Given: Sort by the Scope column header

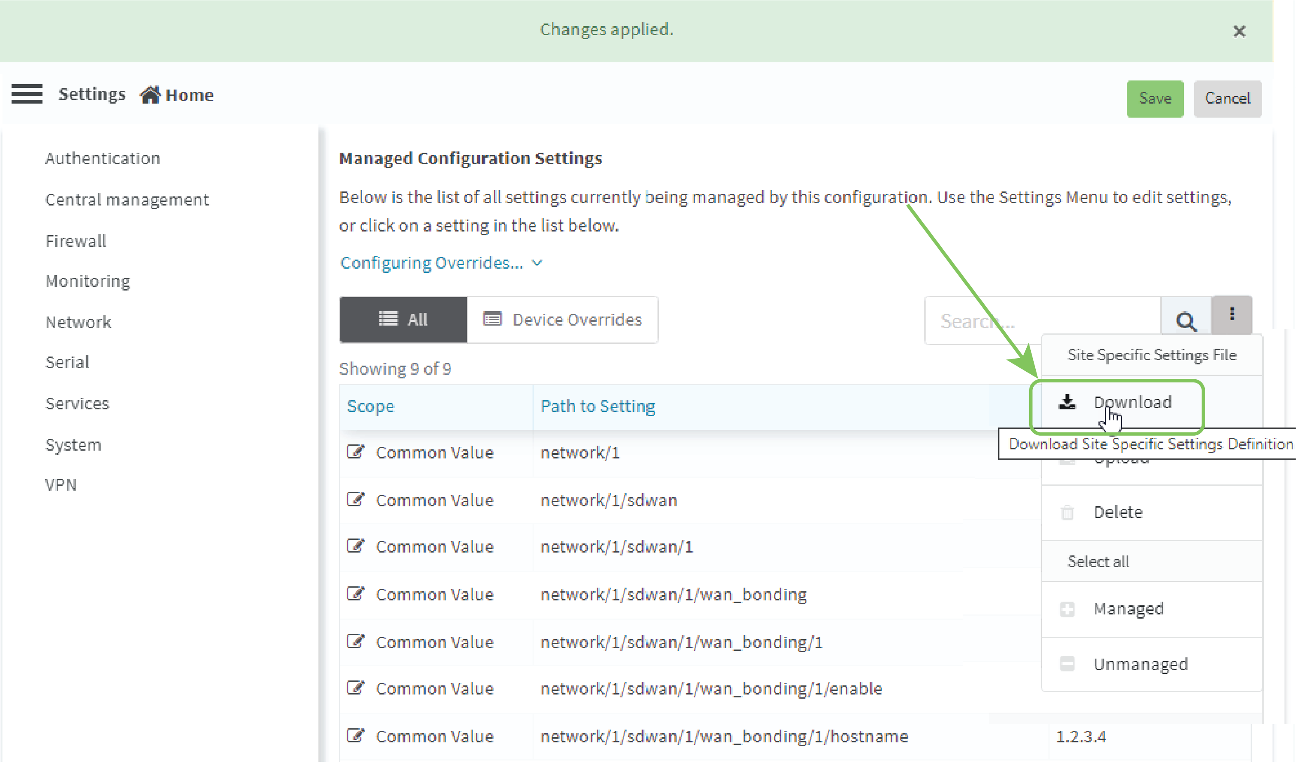Looking at the screenshot, I should (x=370, y=406).
